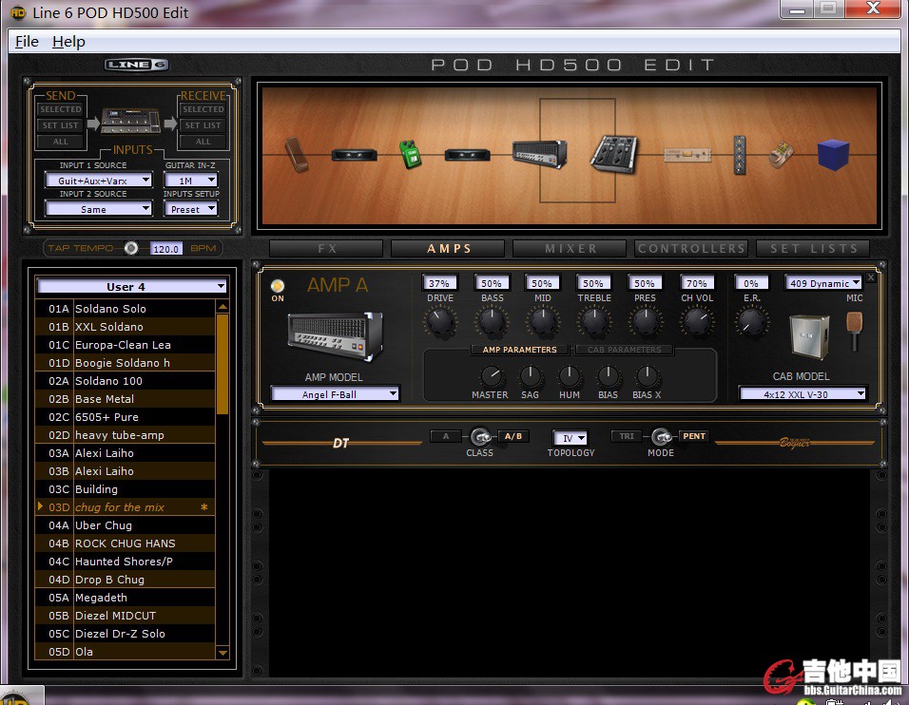Click the rack EQ unit in chain
The width and height of the screenshot is (909, 705).
[x=686, y=154]
